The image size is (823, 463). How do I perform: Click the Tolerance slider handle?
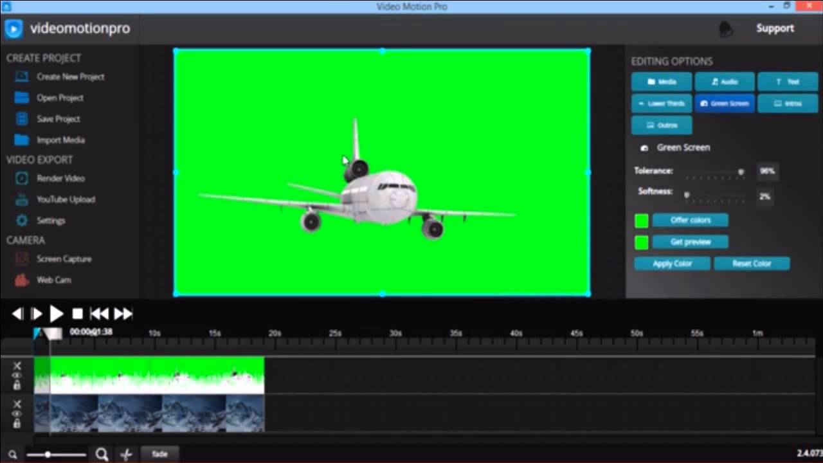coord(741,172)
